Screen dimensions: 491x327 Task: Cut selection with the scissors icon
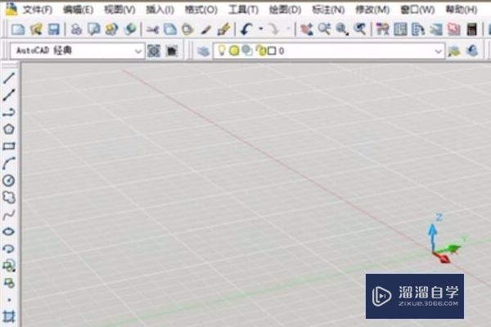point(152,29)
